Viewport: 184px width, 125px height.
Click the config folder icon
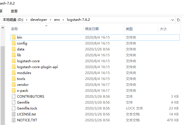coord(14,43)
